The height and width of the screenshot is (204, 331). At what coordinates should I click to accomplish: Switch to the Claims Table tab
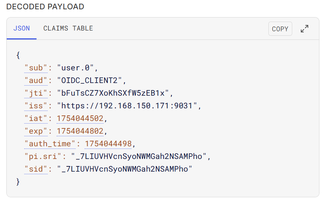[x=68, y=28]
